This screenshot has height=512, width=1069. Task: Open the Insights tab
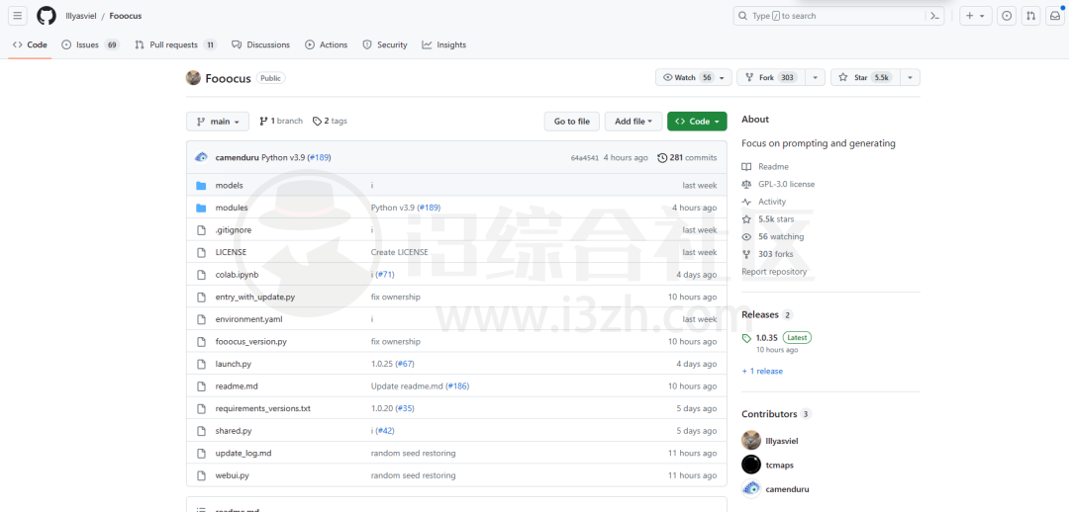(443, 44)
